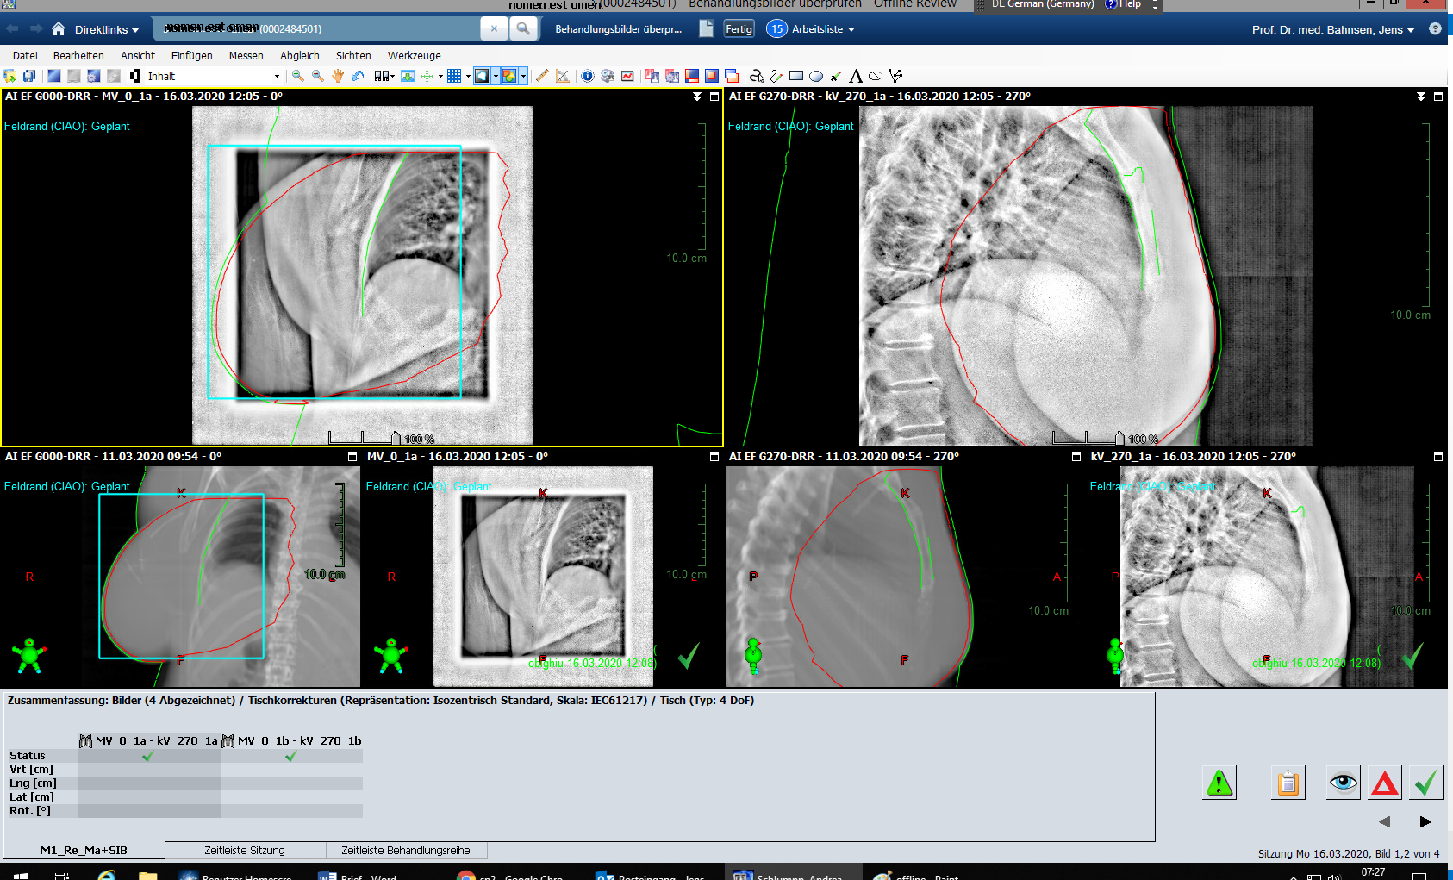Click the save disk icon in toolbar
Image resolution: width=1453 pixels, height=880 pixels.
pyautogui.click(x=29, y=76)
